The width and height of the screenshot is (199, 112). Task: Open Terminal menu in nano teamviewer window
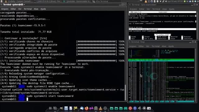[156, 9]
